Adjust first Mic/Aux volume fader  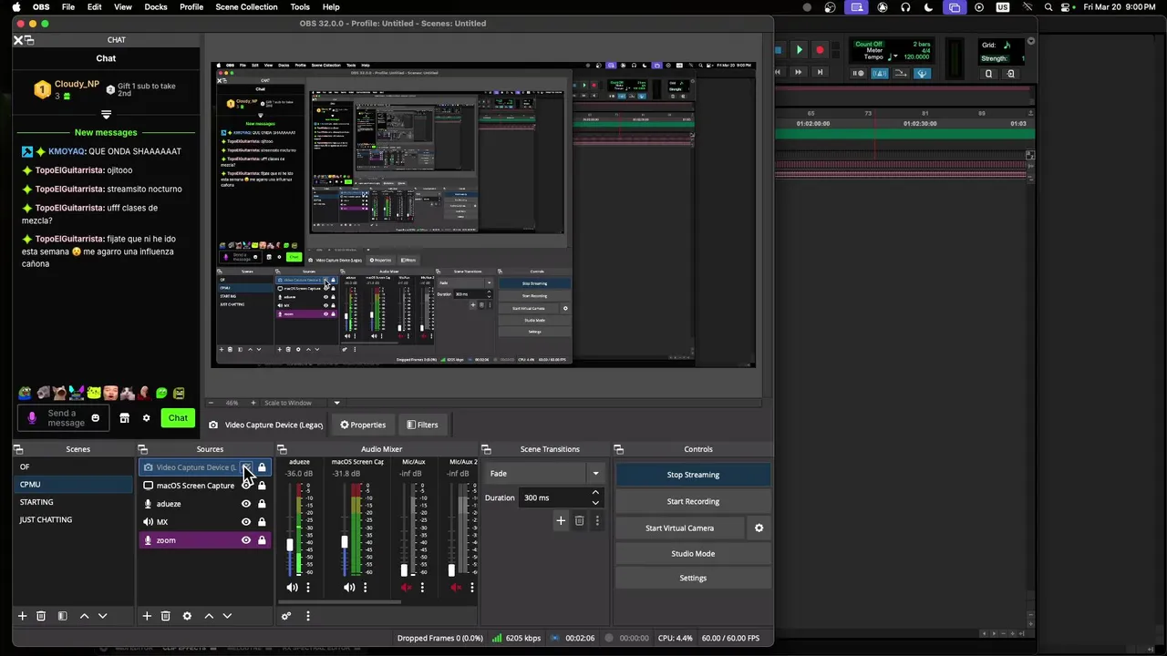tap(404, 570)
